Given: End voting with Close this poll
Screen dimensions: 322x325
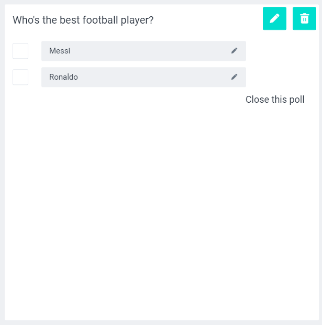Looking at the screenshot, I should (275, 100).
